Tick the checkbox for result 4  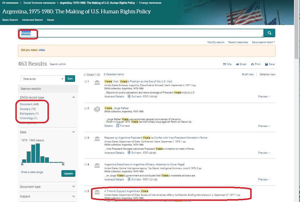[86, 164]
